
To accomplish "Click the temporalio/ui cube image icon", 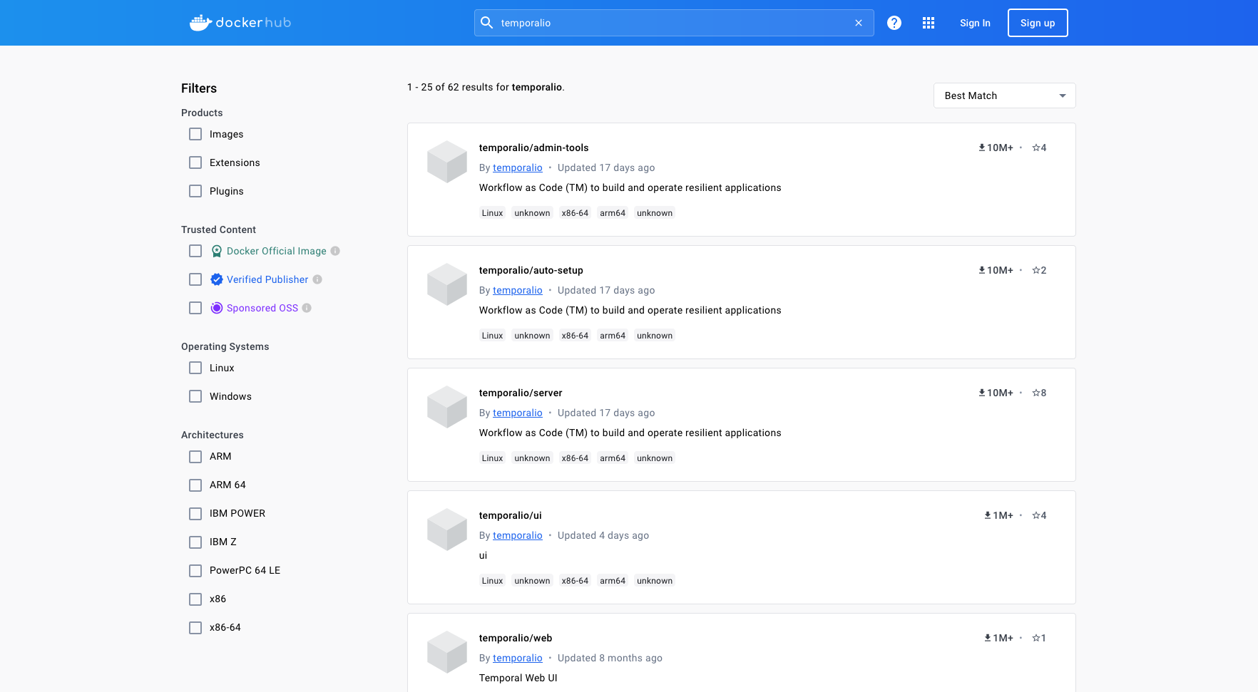I will (x=447, y=530).
